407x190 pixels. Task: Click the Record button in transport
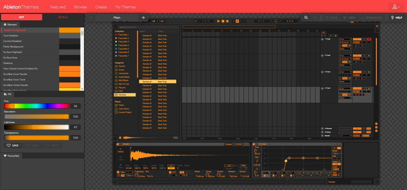click(x=227, y=21)
